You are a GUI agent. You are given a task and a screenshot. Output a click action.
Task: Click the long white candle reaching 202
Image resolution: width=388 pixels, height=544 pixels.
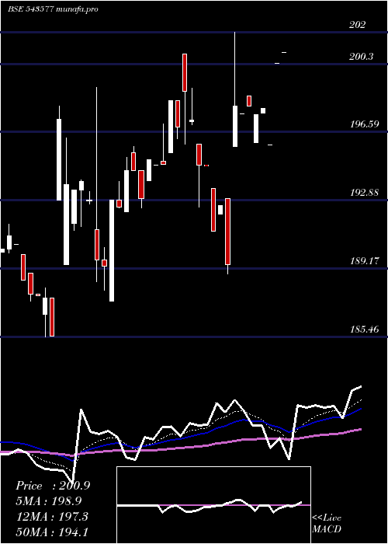(235, 89)
